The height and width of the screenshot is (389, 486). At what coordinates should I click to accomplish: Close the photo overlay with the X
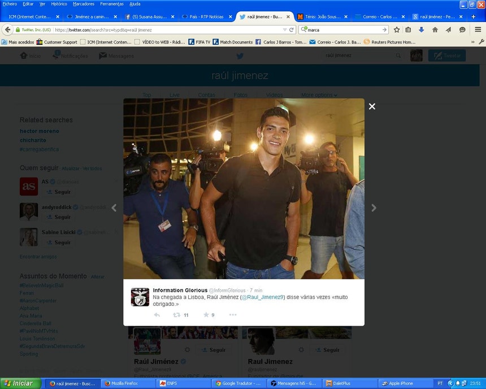pos(372,106)
